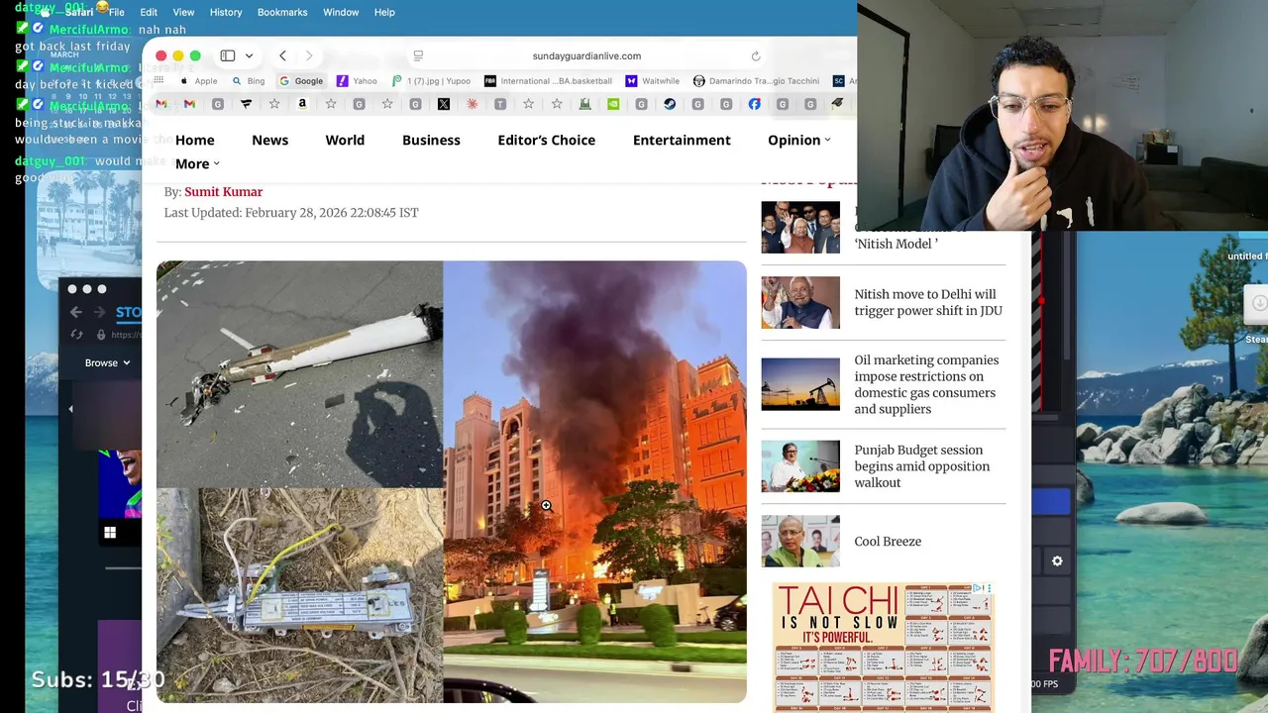Focus the sundayguardianlive.com address field
The width and height of the screenshot is (1268, 713).
[x=586, y=56]
